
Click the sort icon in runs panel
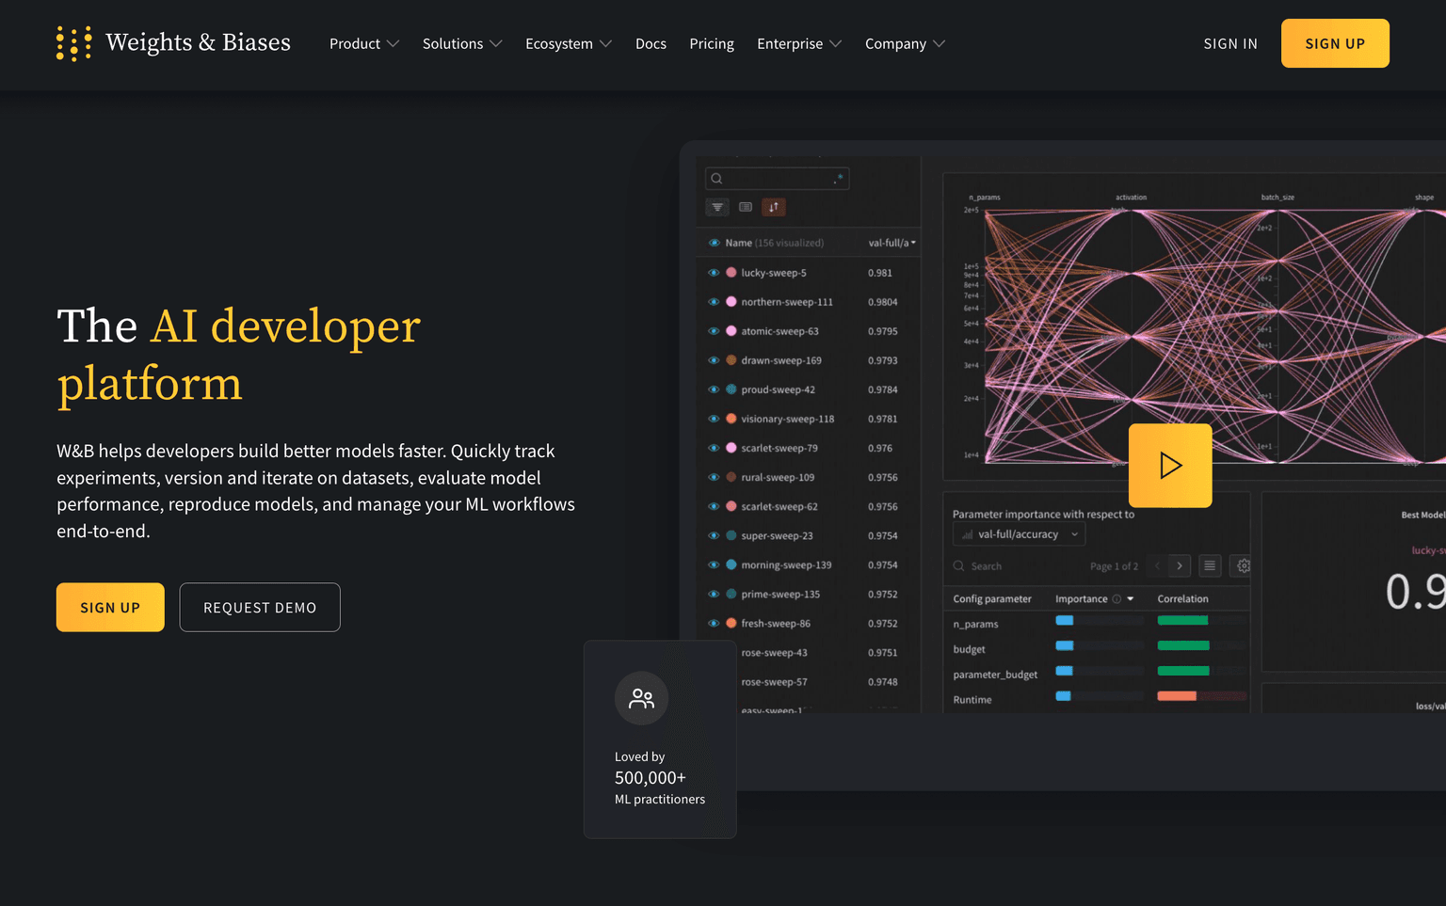click(774, 207)
